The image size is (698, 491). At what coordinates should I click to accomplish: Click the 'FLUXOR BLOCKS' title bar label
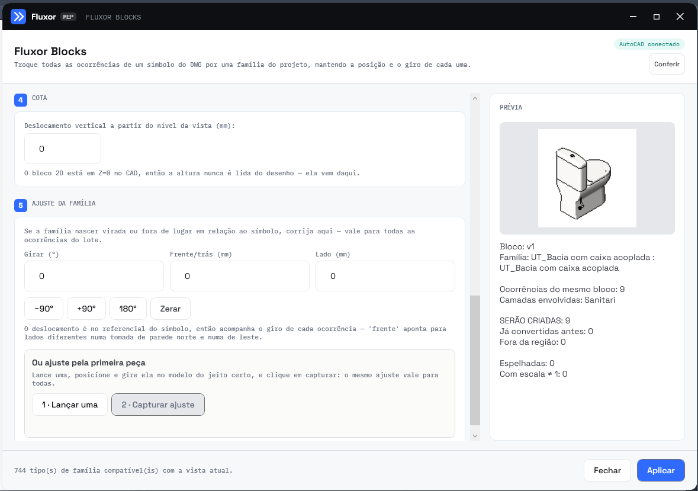pos(113,17)
